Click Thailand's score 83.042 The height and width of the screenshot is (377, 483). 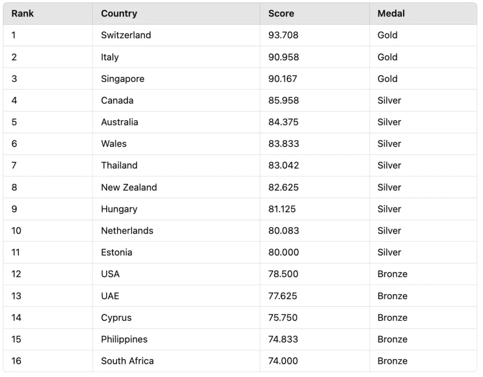(283, 165)
